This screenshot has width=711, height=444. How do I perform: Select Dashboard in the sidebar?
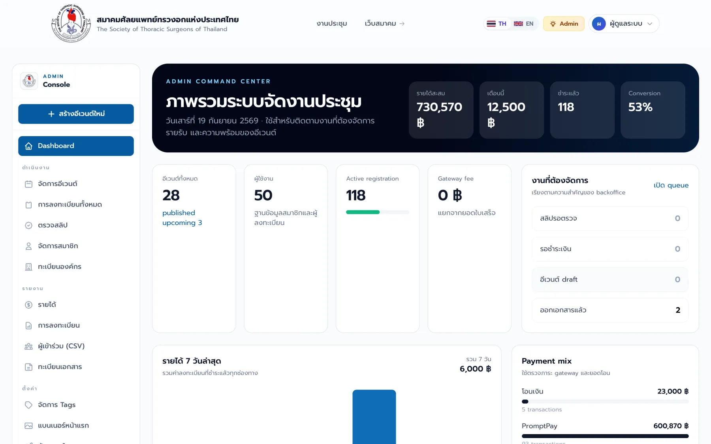click(76, 146)
